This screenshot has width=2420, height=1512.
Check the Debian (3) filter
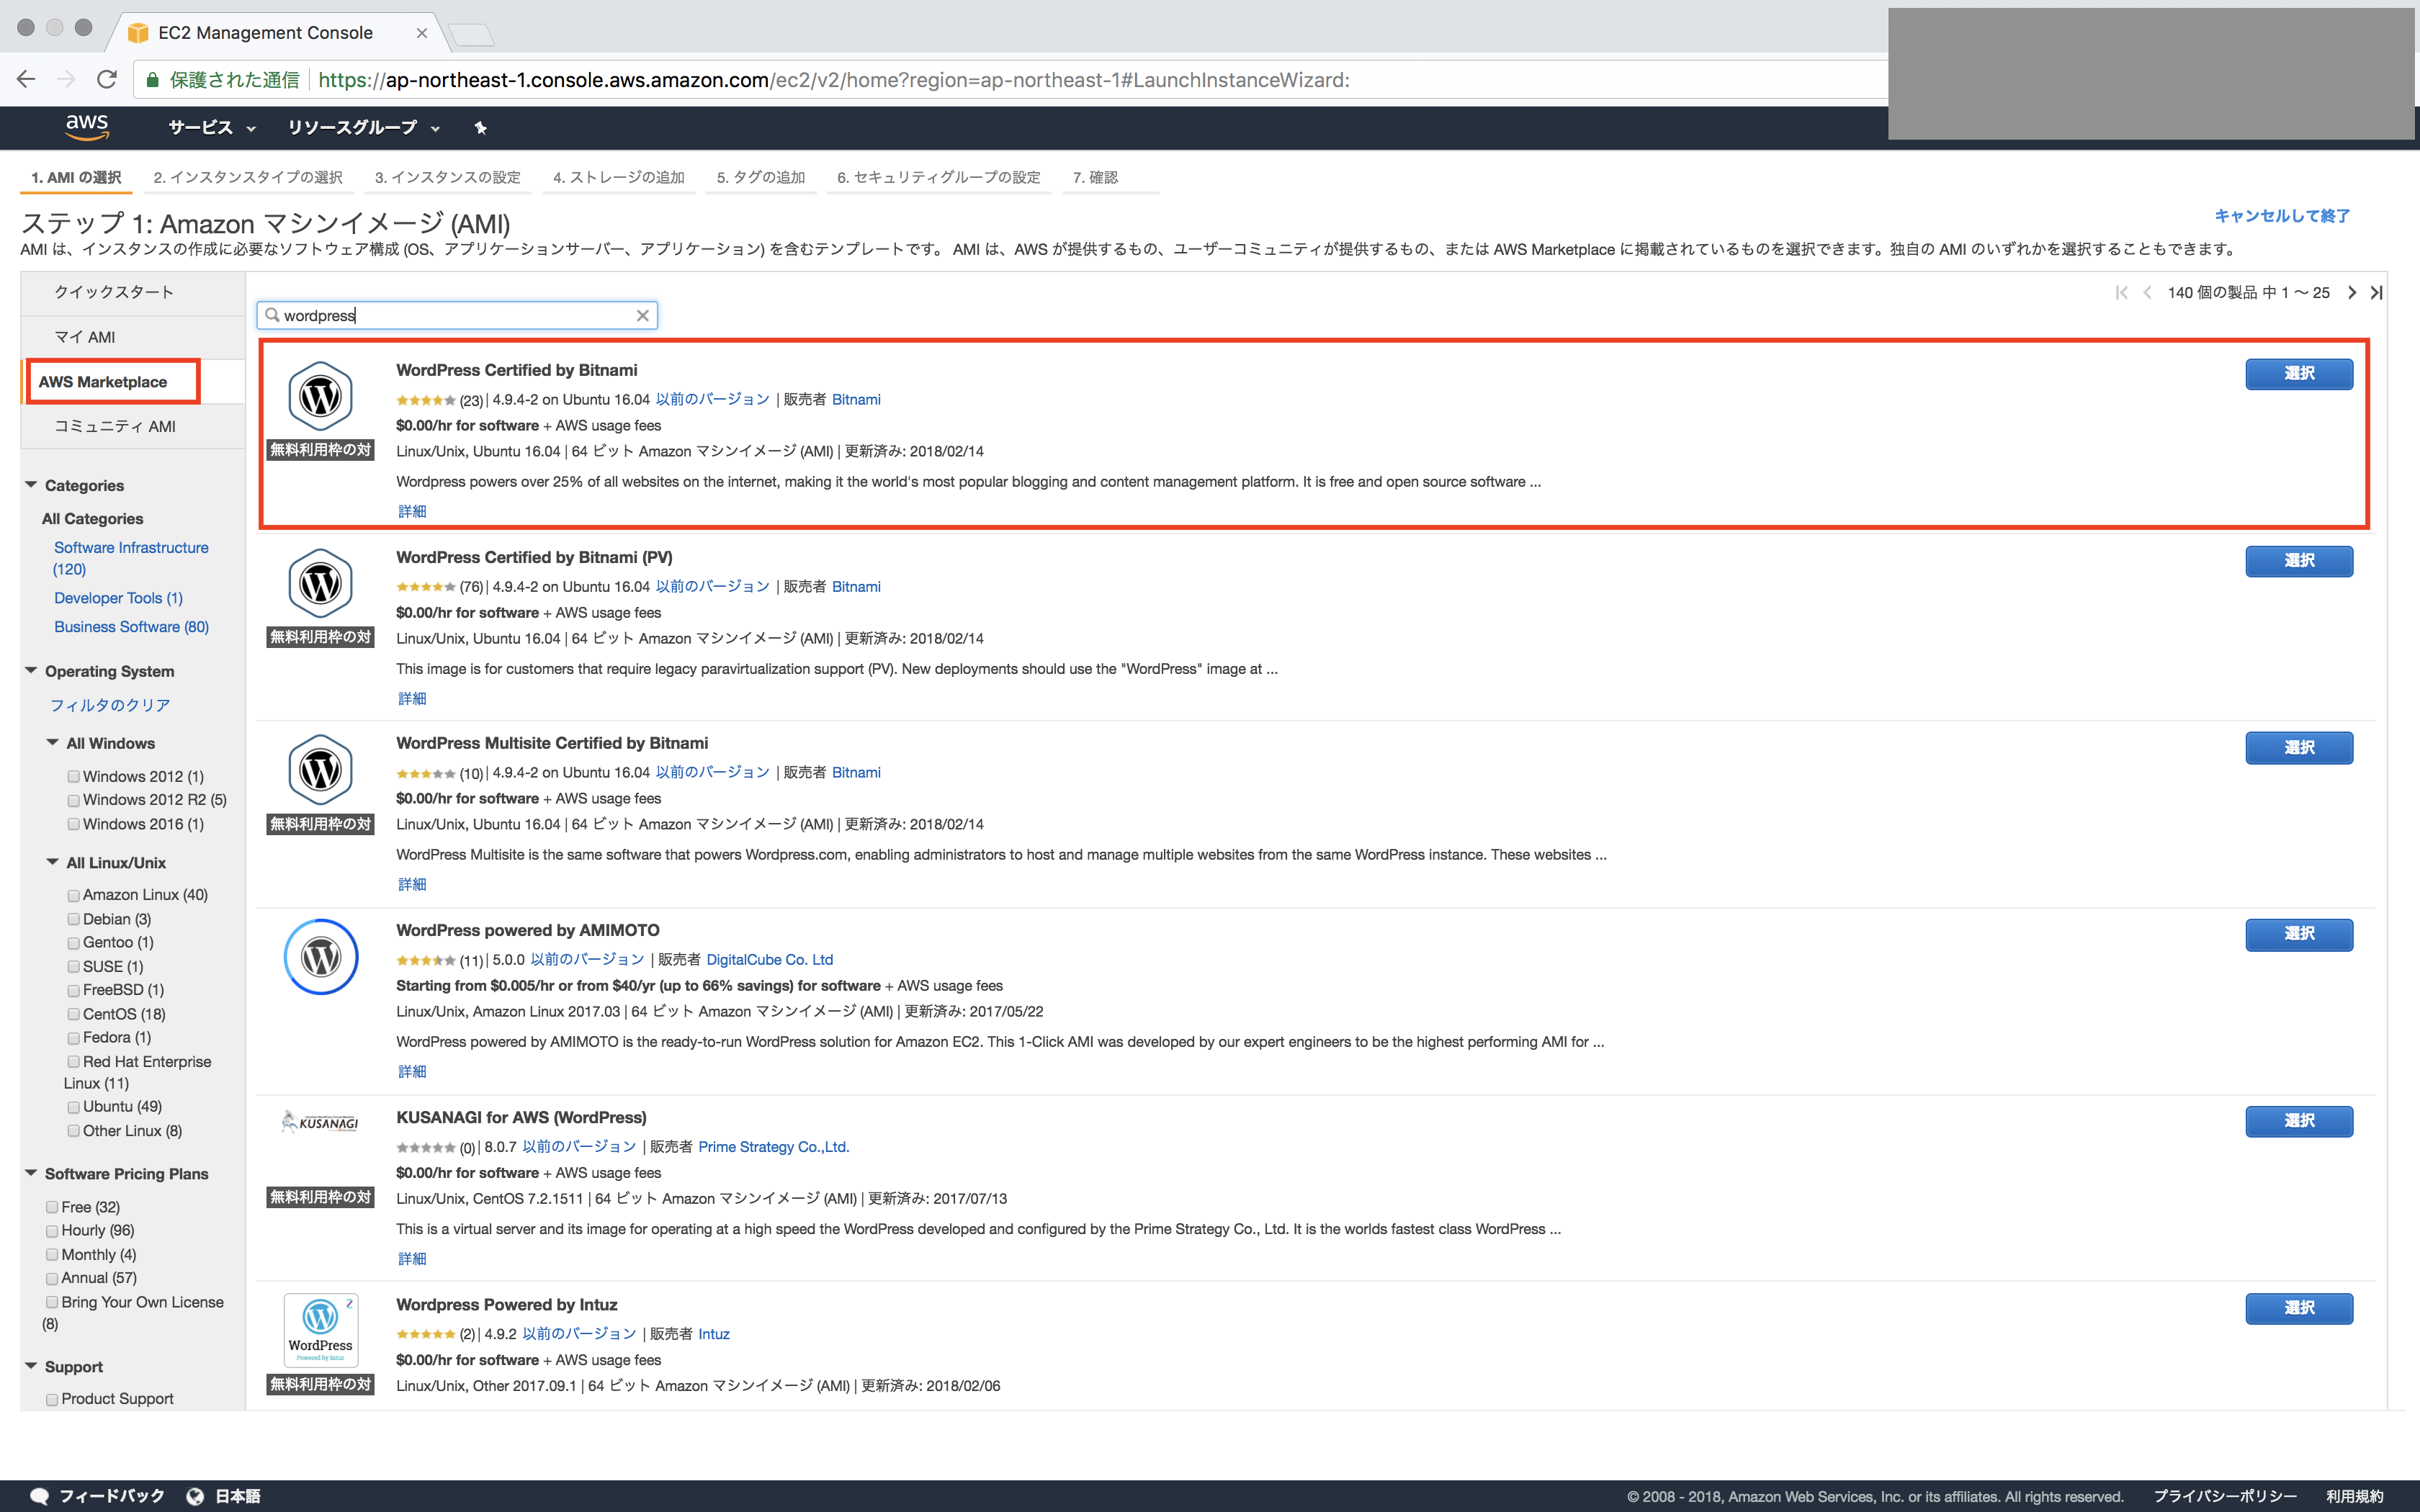coord(73,919)
